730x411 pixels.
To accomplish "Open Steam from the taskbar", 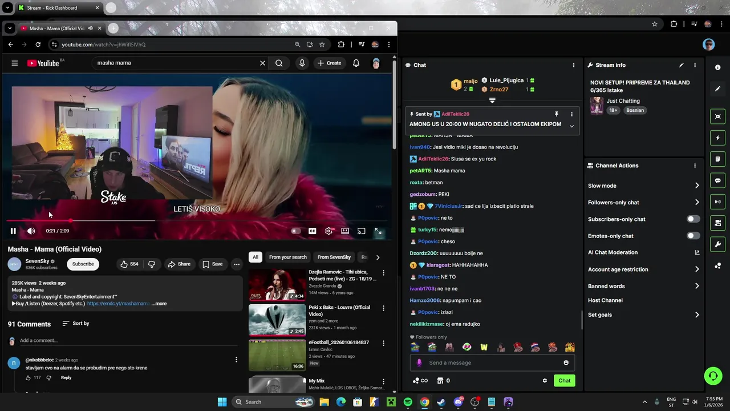I will pyautogui.click(x=441, y=402).
